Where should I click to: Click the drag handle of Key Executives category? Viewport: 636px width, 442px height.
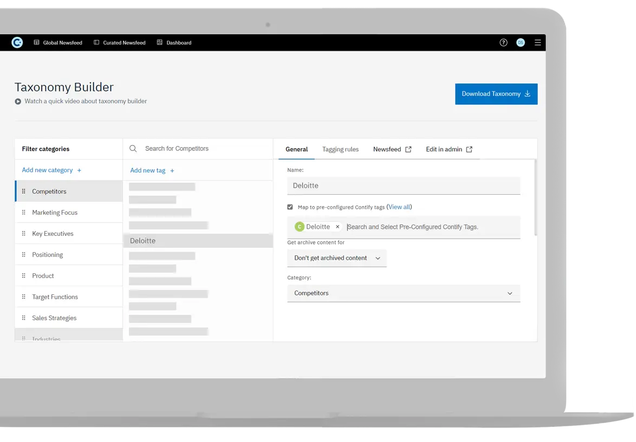[x=23, y=233]
